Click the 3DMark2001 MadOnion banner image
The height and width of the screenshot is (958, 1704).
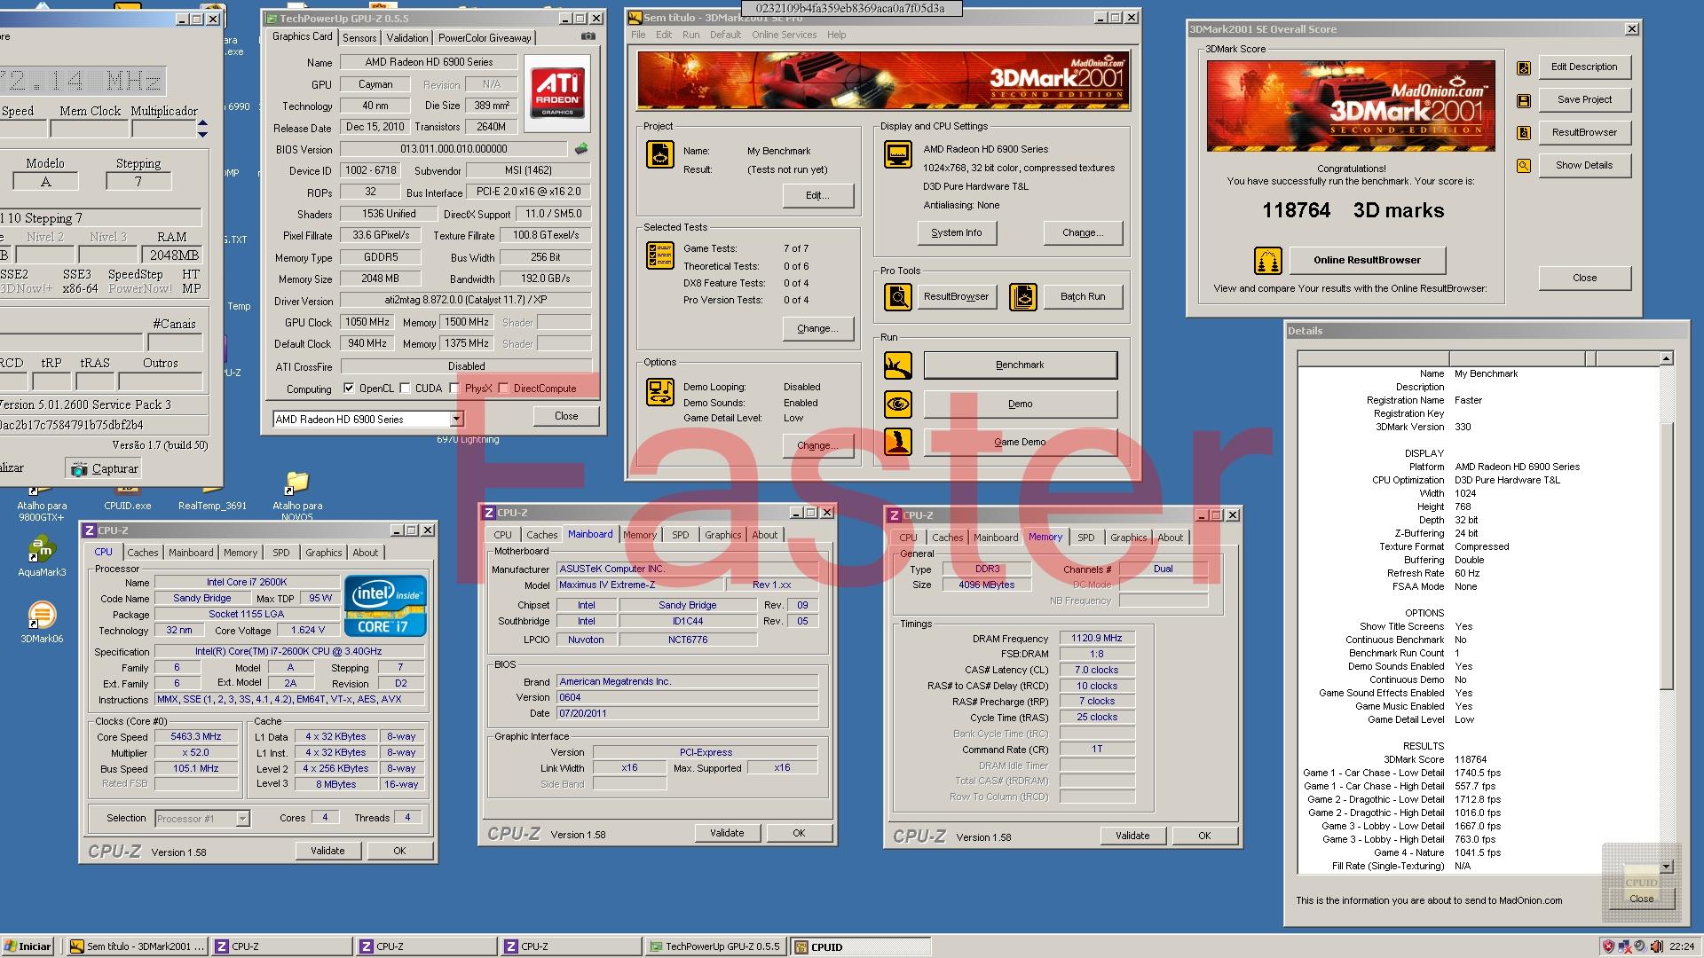coord(883,80)
